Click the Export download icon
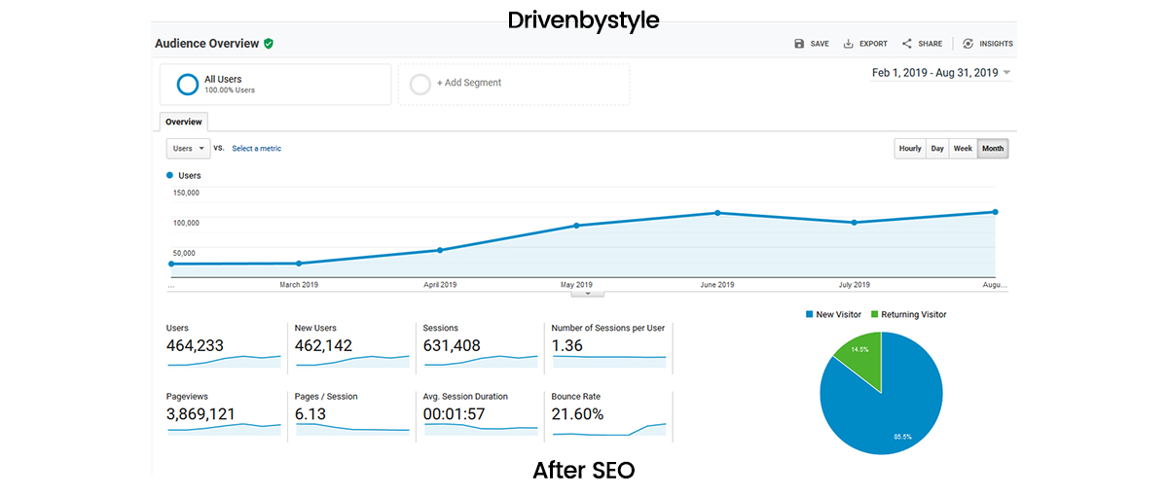Image resolution: width=1168 pixels, height=496 pixels. (848, 44)
